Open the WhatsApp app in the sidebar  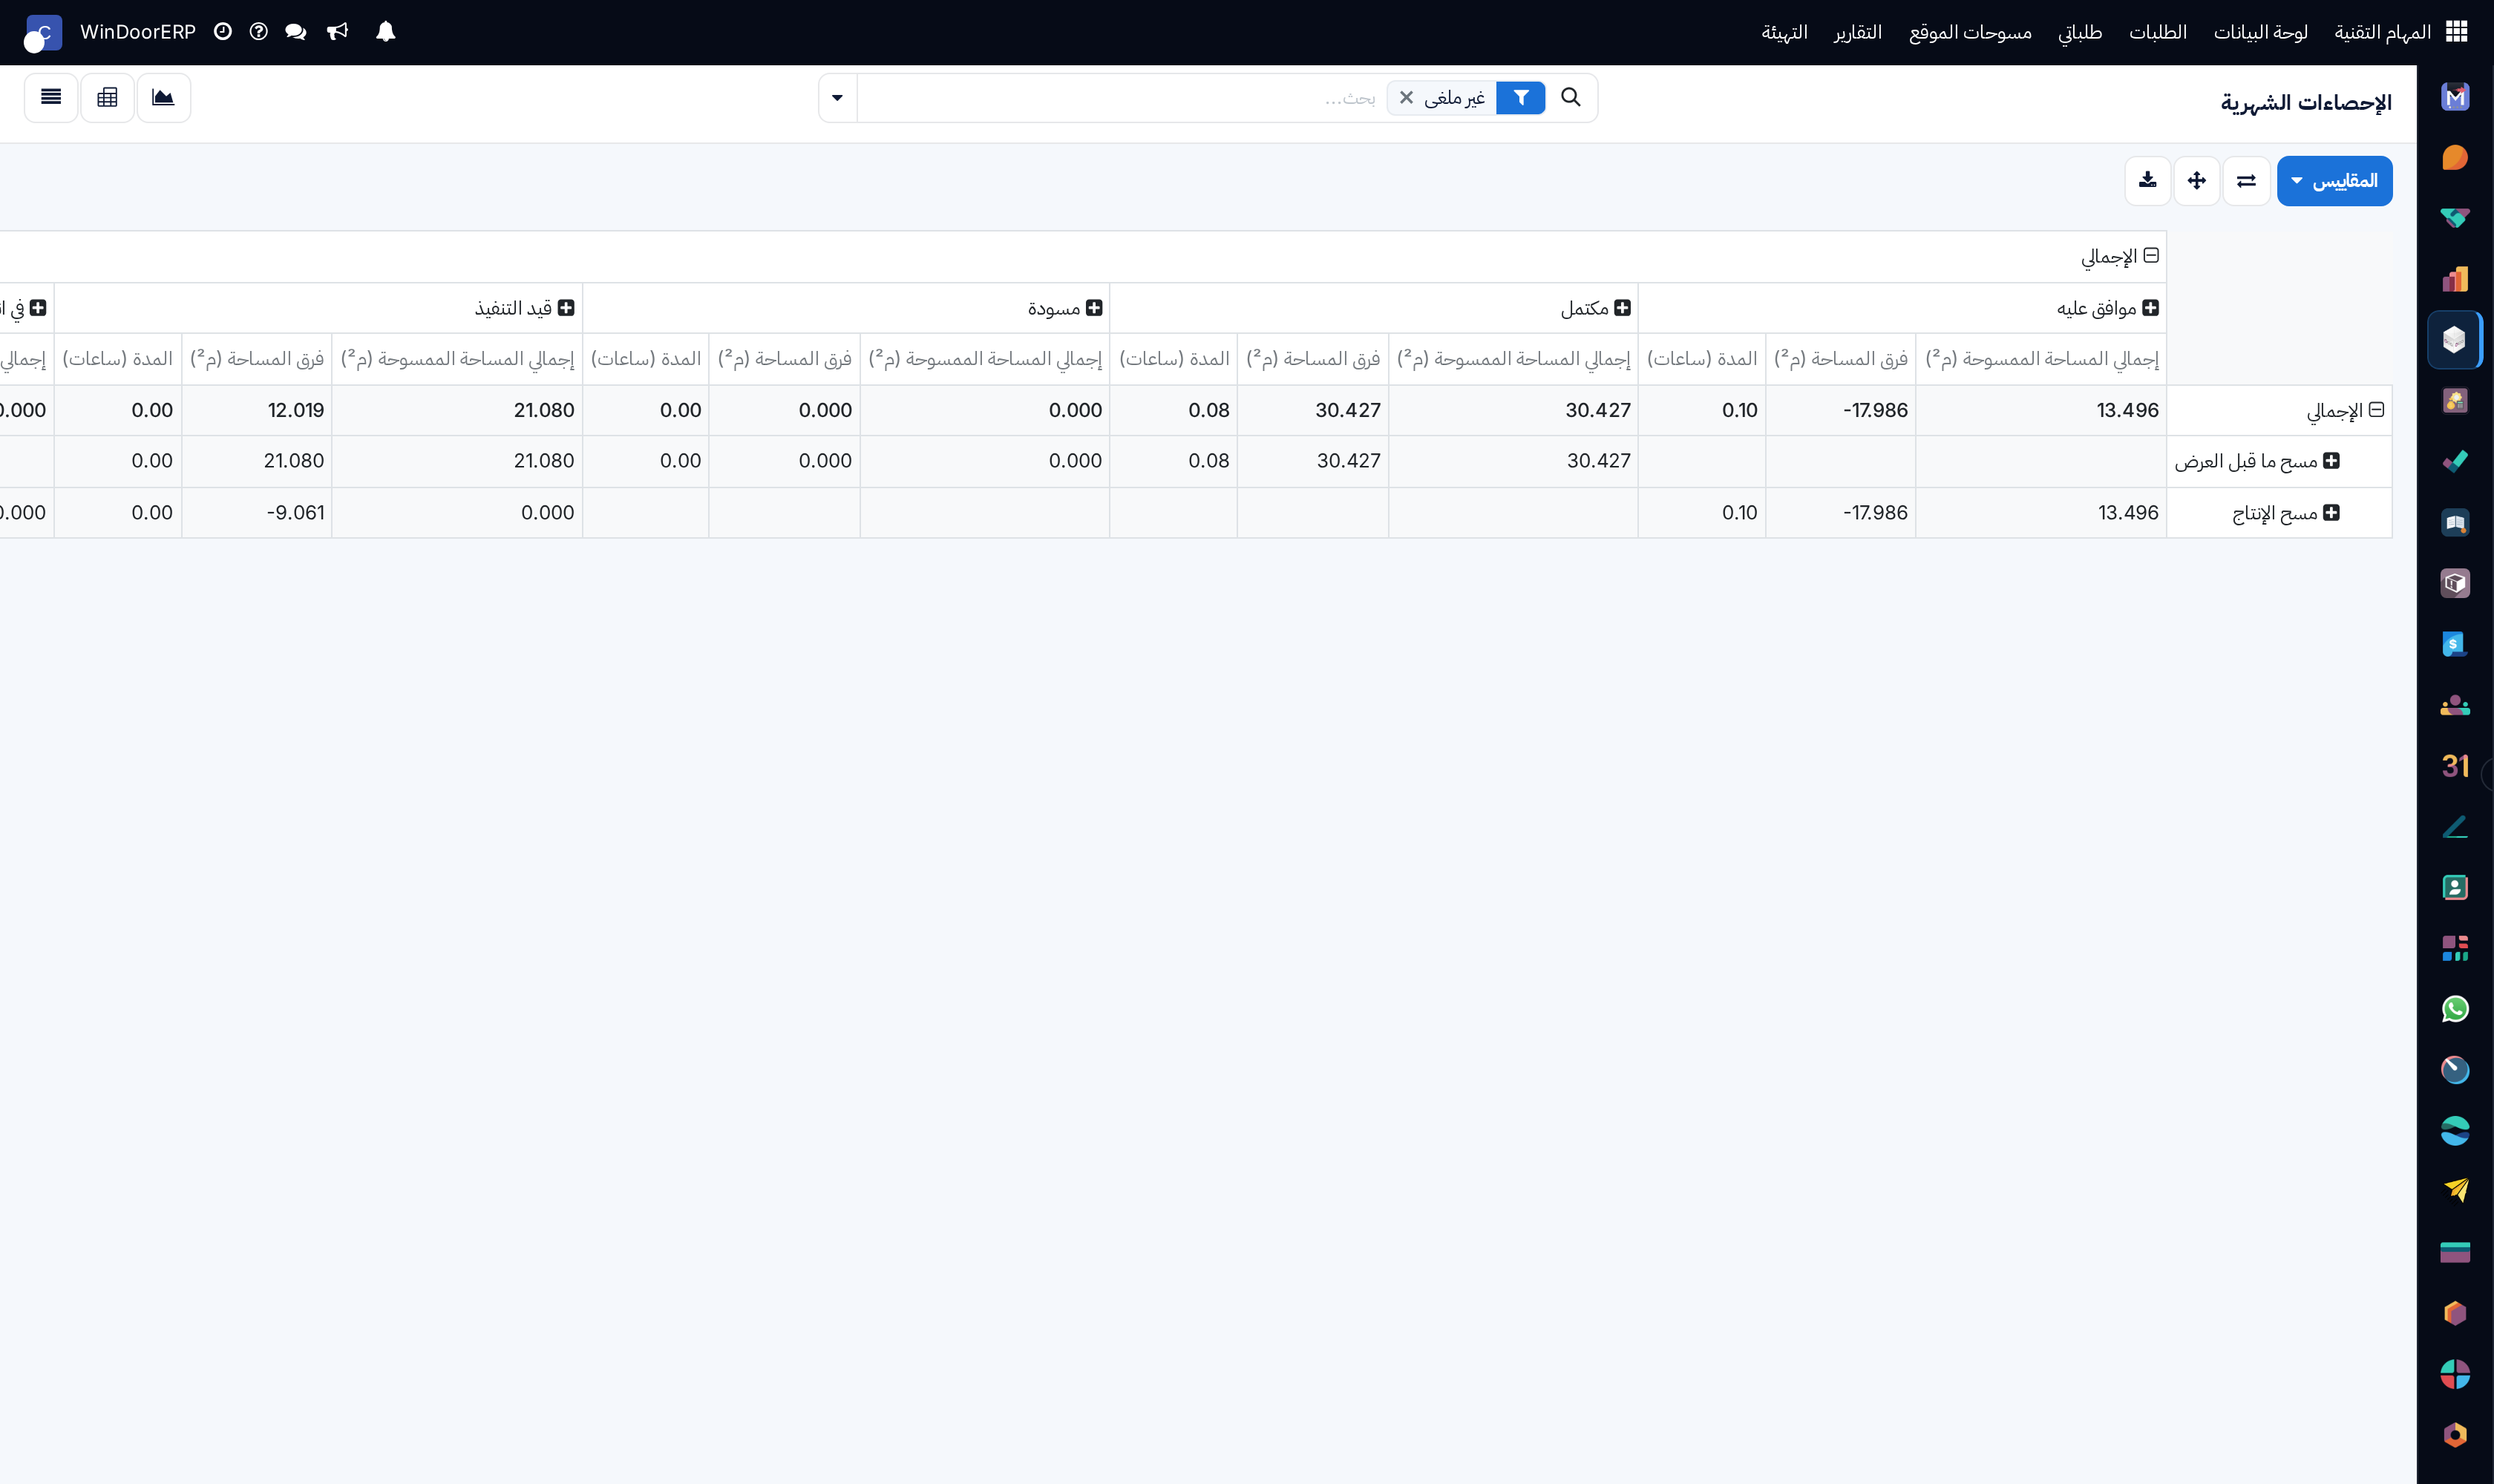coord(2454,1009)
